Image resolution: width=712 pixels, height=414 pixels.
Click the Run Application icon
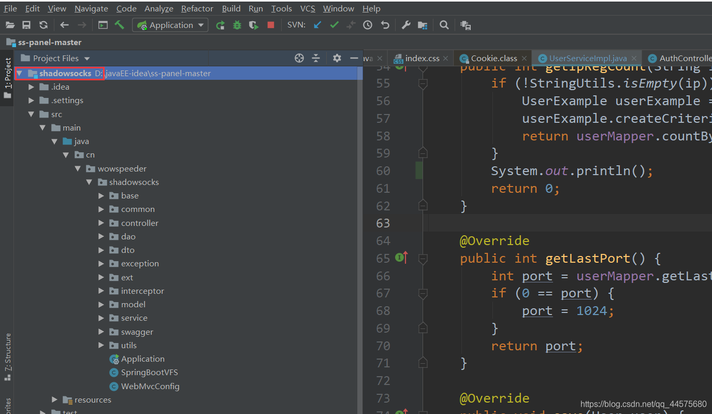pos(220,25)
